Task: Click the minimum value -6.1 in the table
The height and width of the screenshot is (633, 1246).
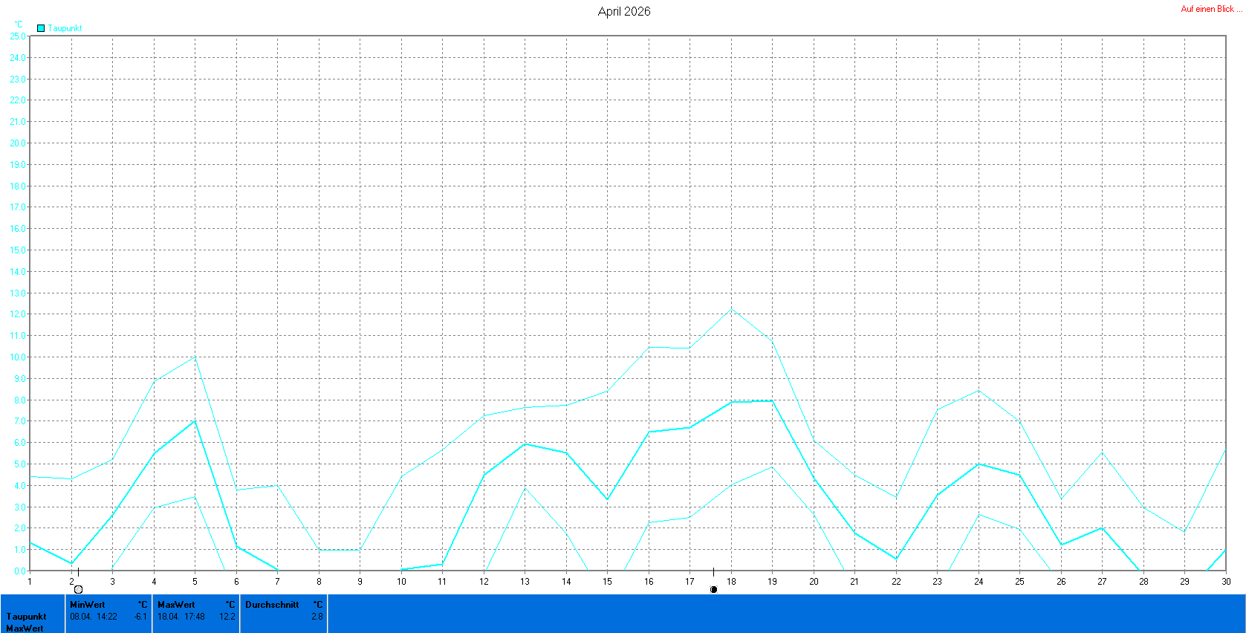Action: (x=140, y=617)
